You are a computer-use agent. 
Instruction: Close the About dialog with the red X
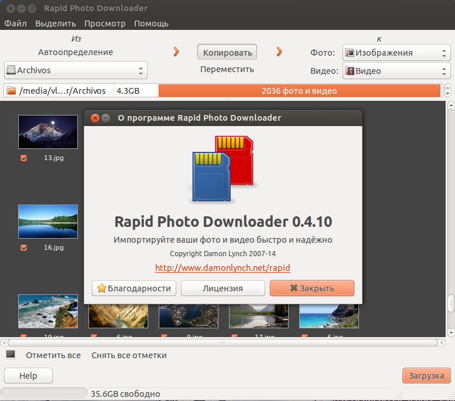[95, 118]
